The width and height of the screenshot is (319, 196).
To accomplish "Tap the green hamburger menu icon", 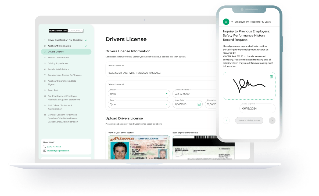I will [x=226, y=22].
